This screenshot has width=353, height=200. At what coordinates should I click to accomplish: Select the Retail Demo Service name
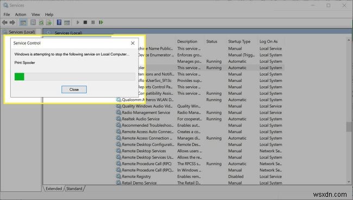139,183
